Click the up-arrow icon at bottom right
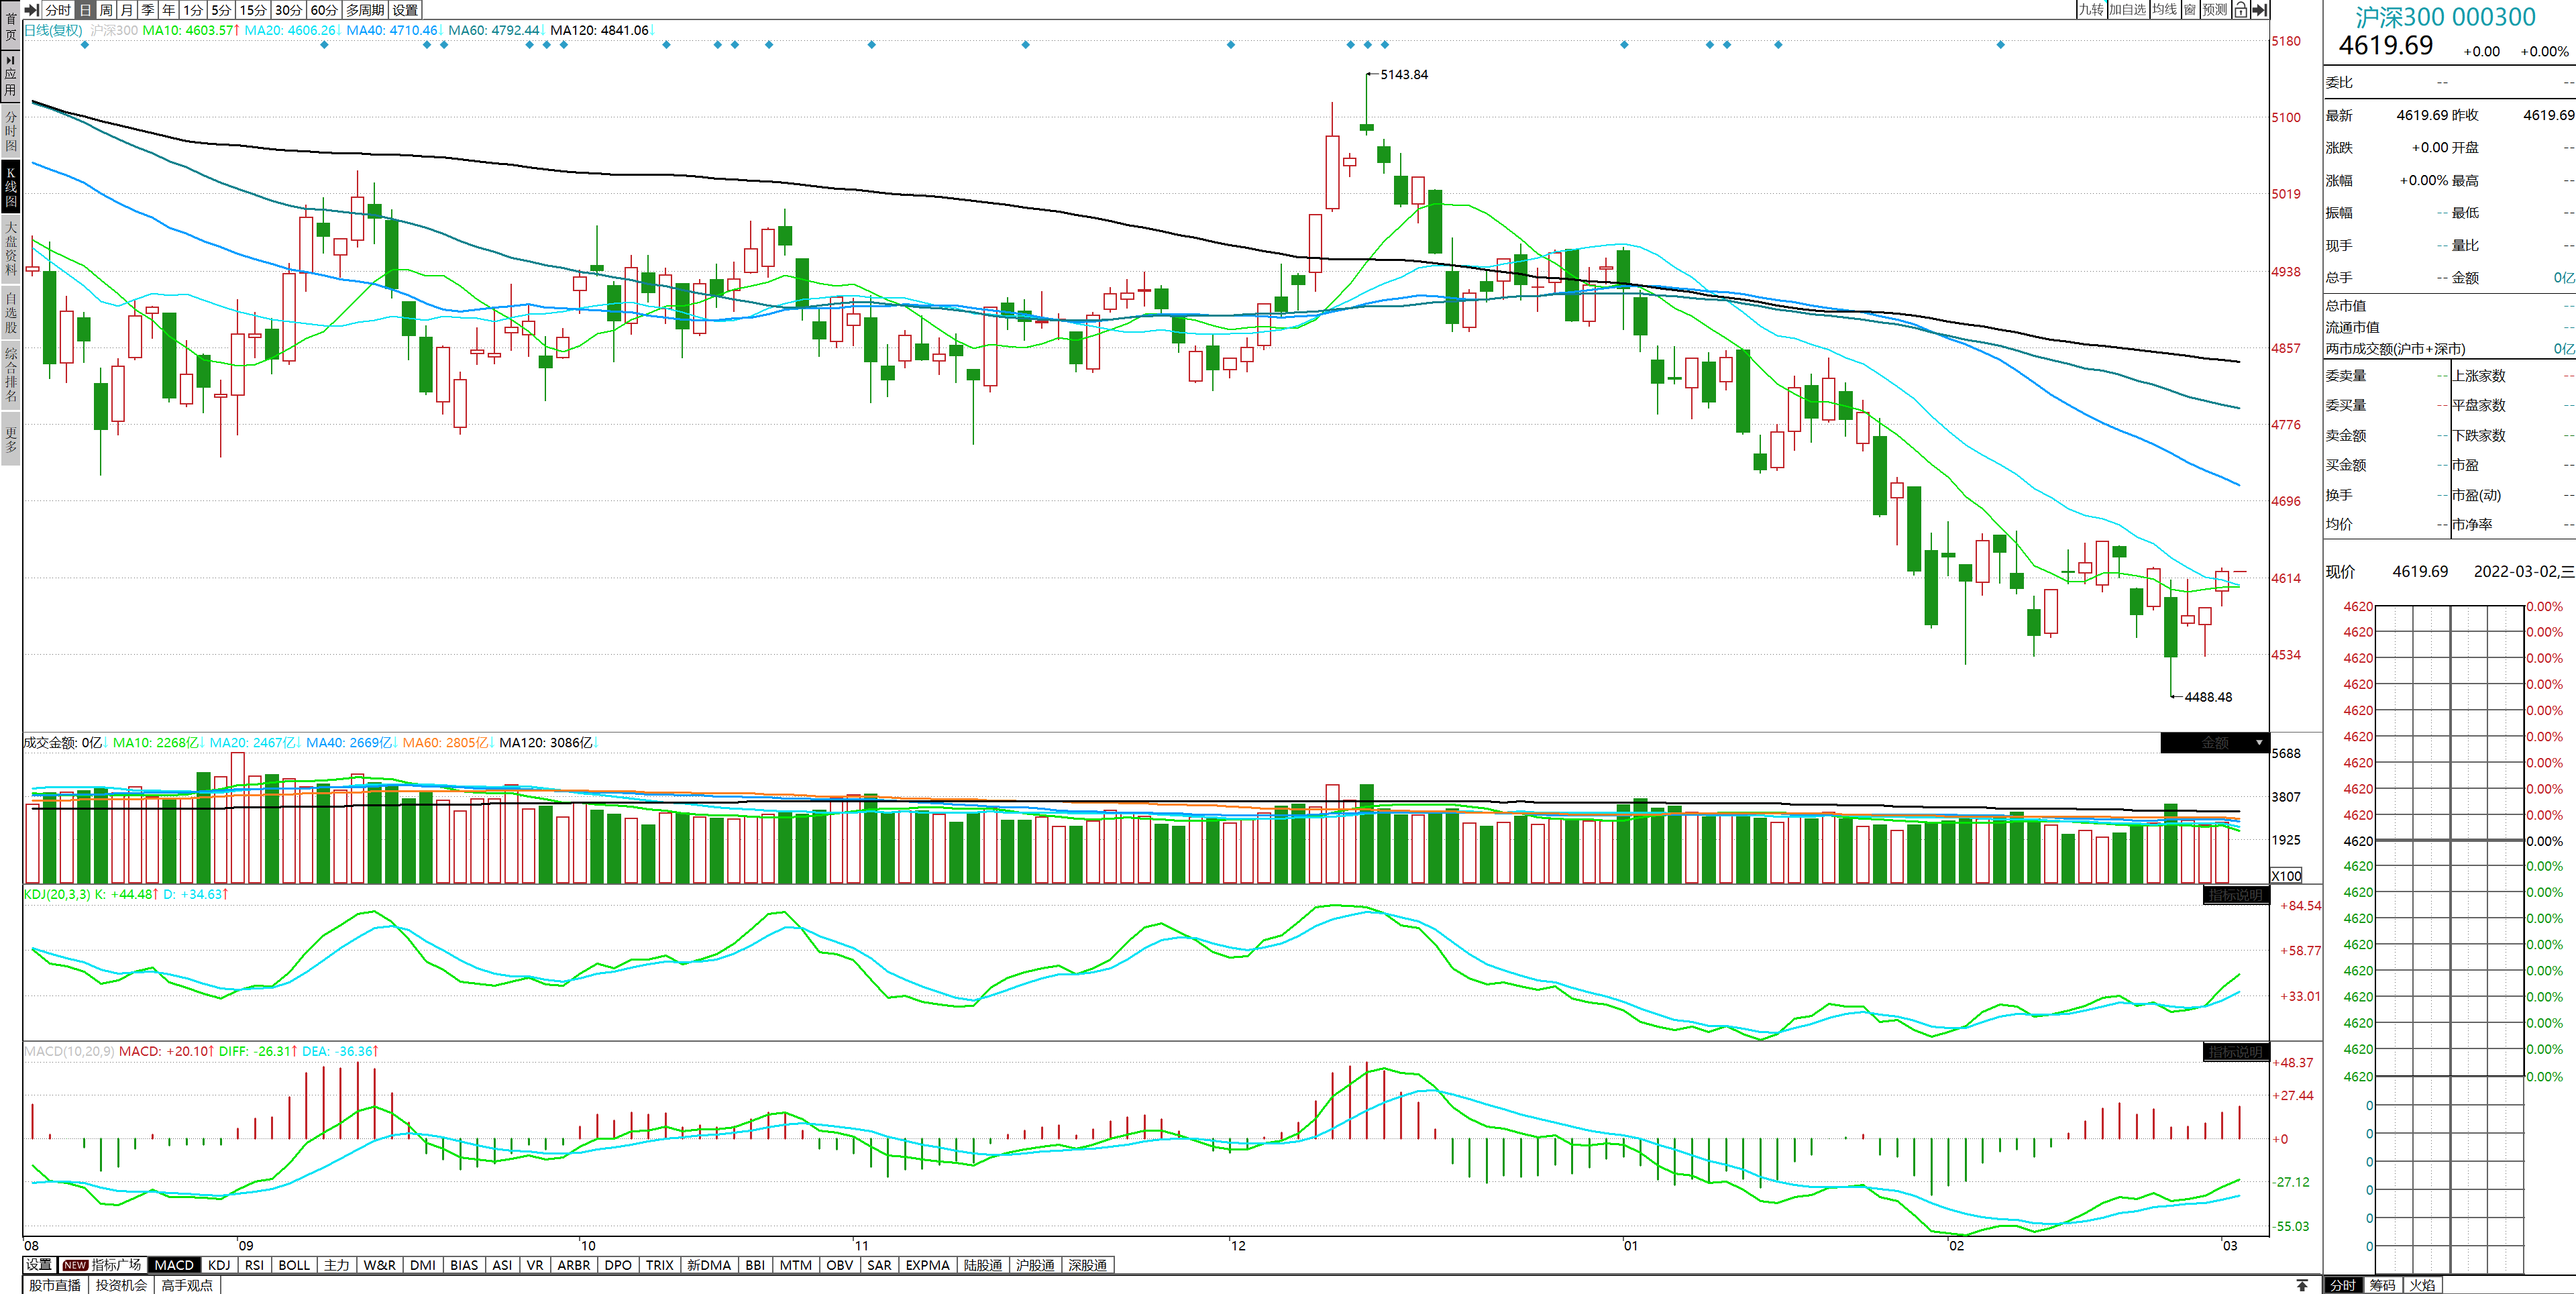This screenshot has width=2576, height=1294. click(x=2302, y=1285)
